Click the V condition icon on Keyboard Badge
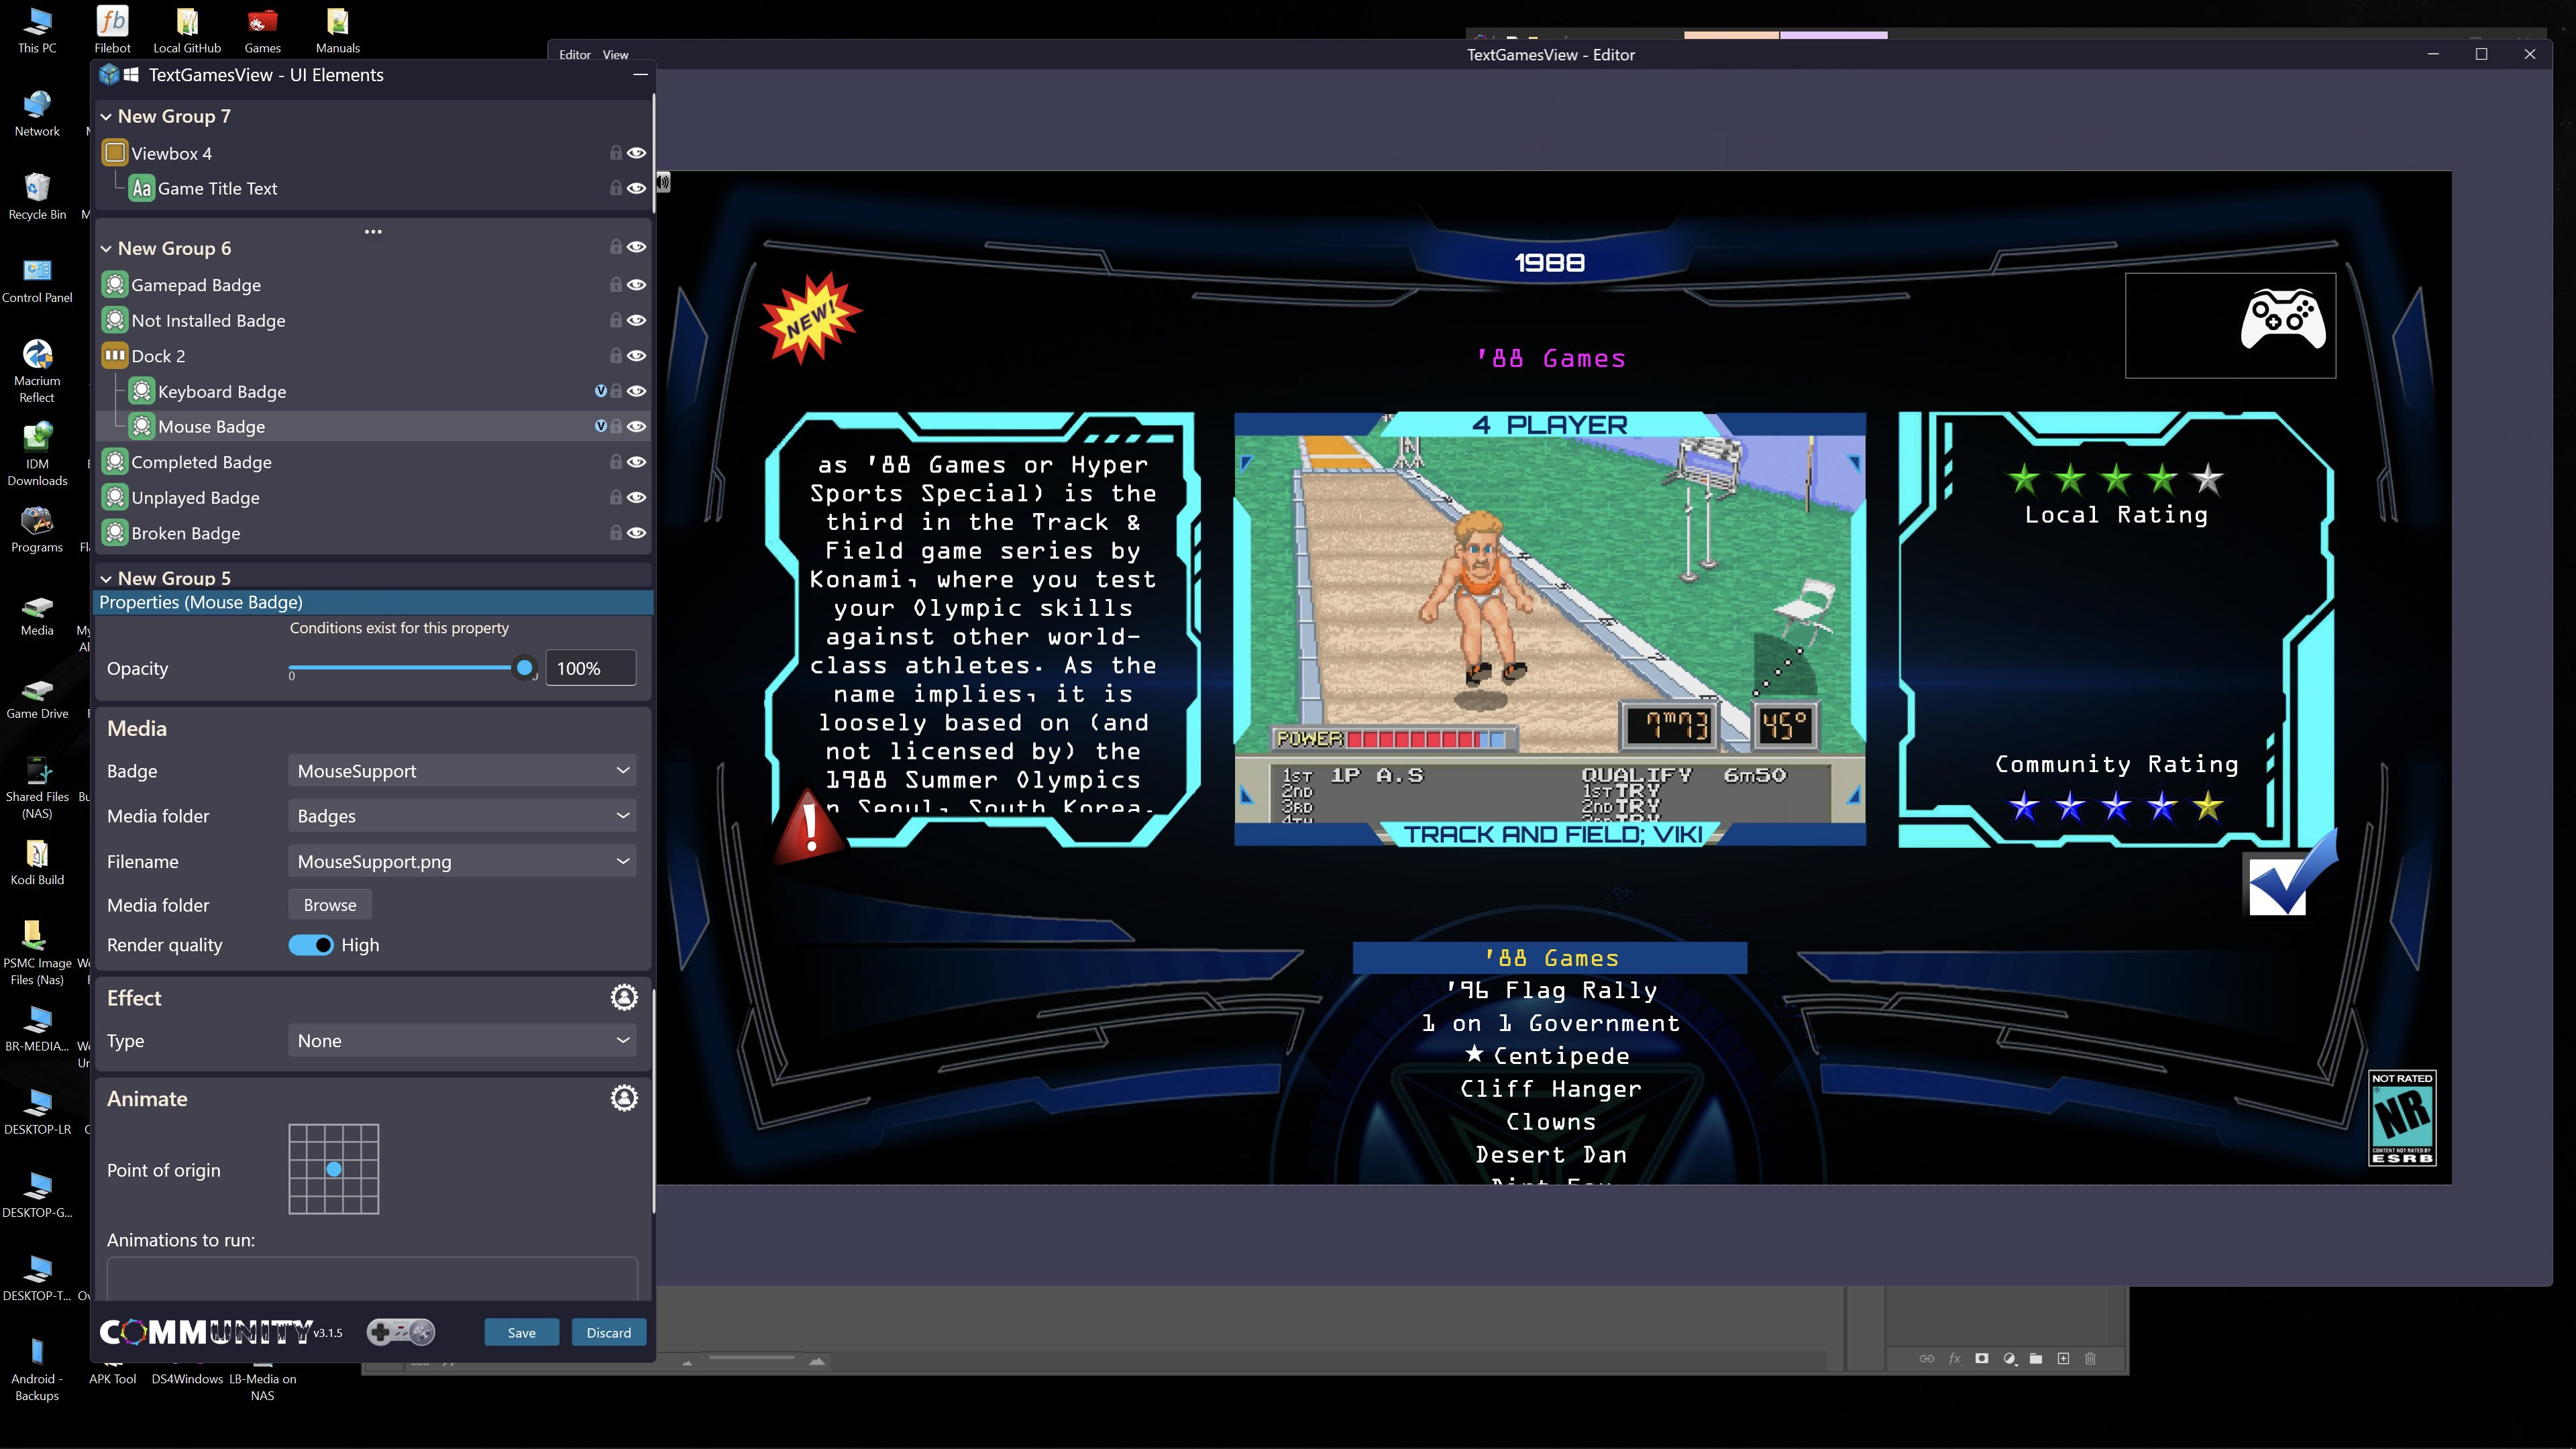Viewport: 2576px width, 1449px height. coord(600,391)
